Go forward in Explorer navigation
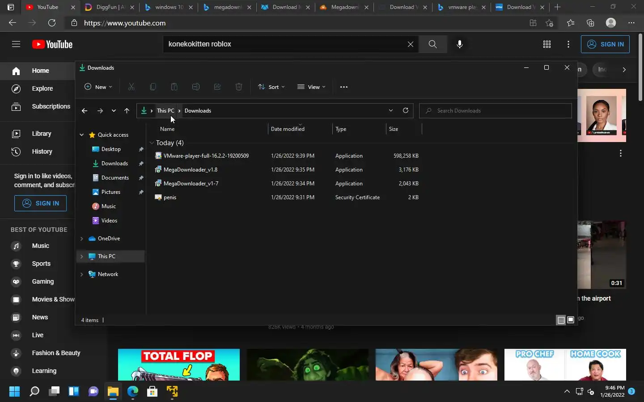This screenshot has height=402, width=644. tap(100, 111)
